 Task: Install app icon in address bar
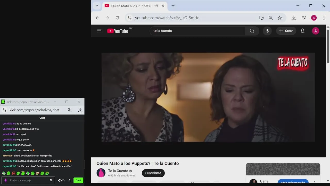pyautogui.click(x=262, y=18)
